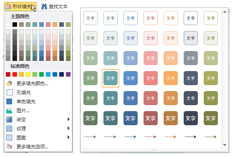Screen dimensions: 236x157
Task: Pick the black theme color swatch
Action: 15,24
